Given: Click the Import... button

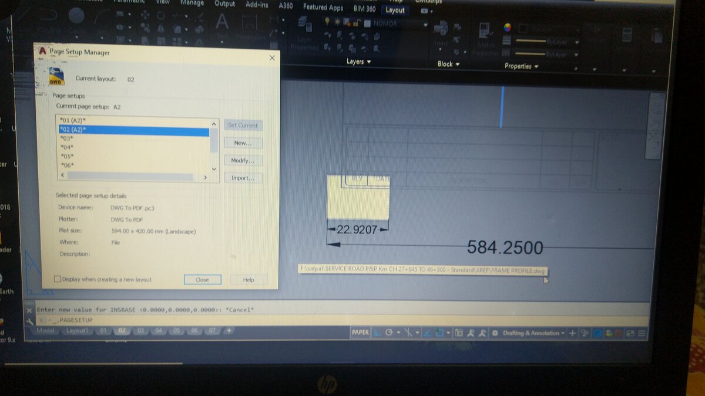Looking at the screenshot, I should coord(243,178).
